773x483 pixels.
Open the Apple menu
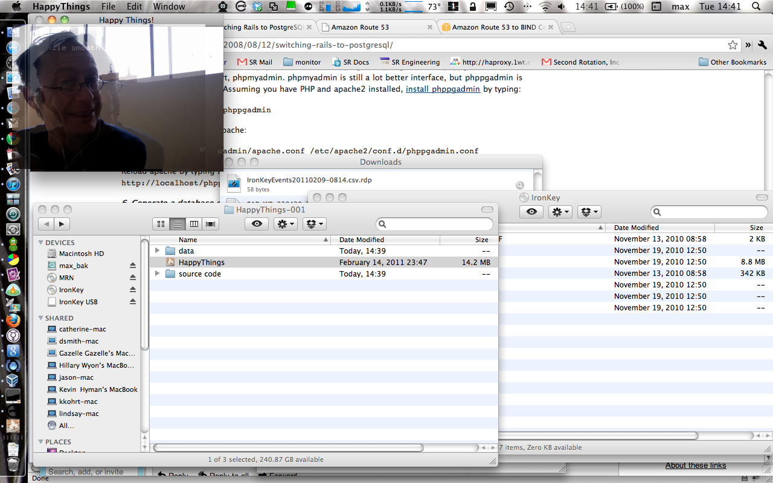[x=15, y=7]
